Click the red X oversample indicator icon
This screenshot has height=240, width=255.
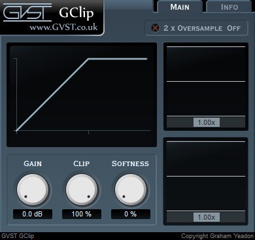click(155, 28)
